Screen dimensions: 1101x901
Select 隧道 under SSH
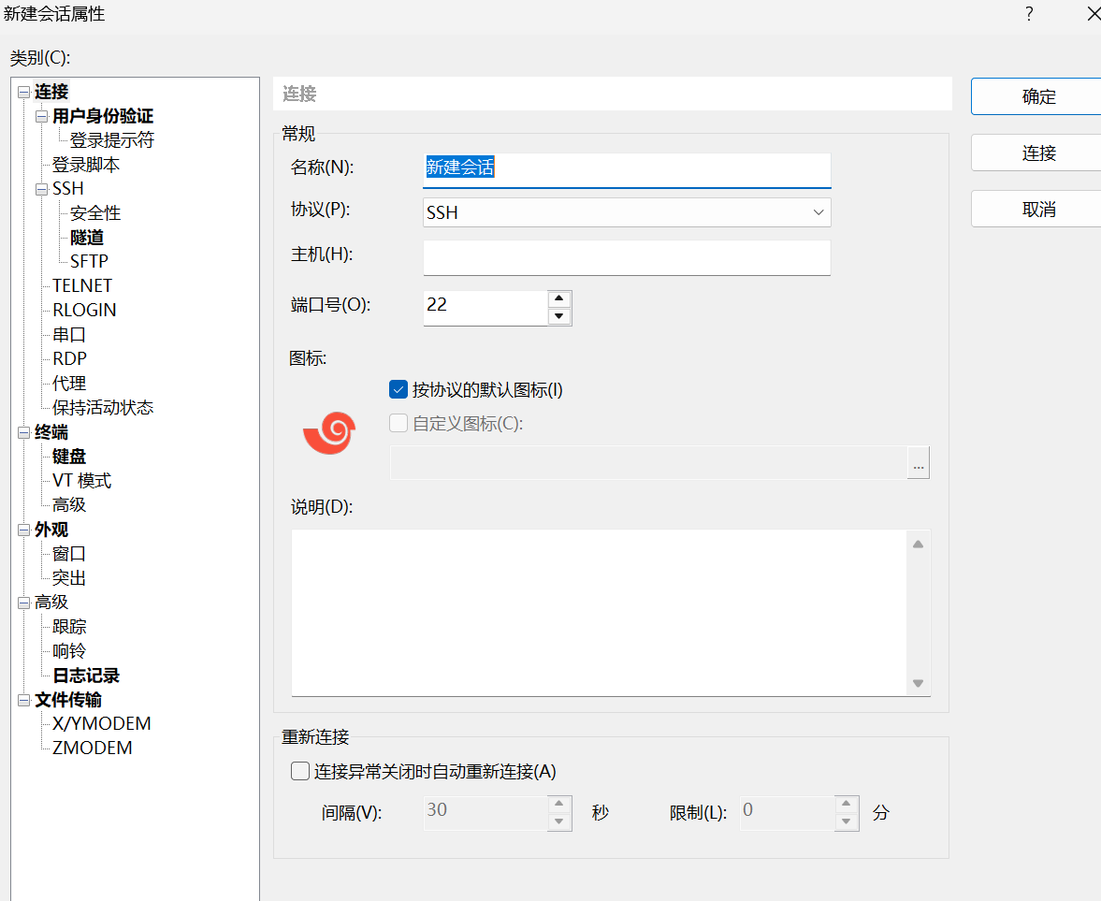[x=87, y=238]
